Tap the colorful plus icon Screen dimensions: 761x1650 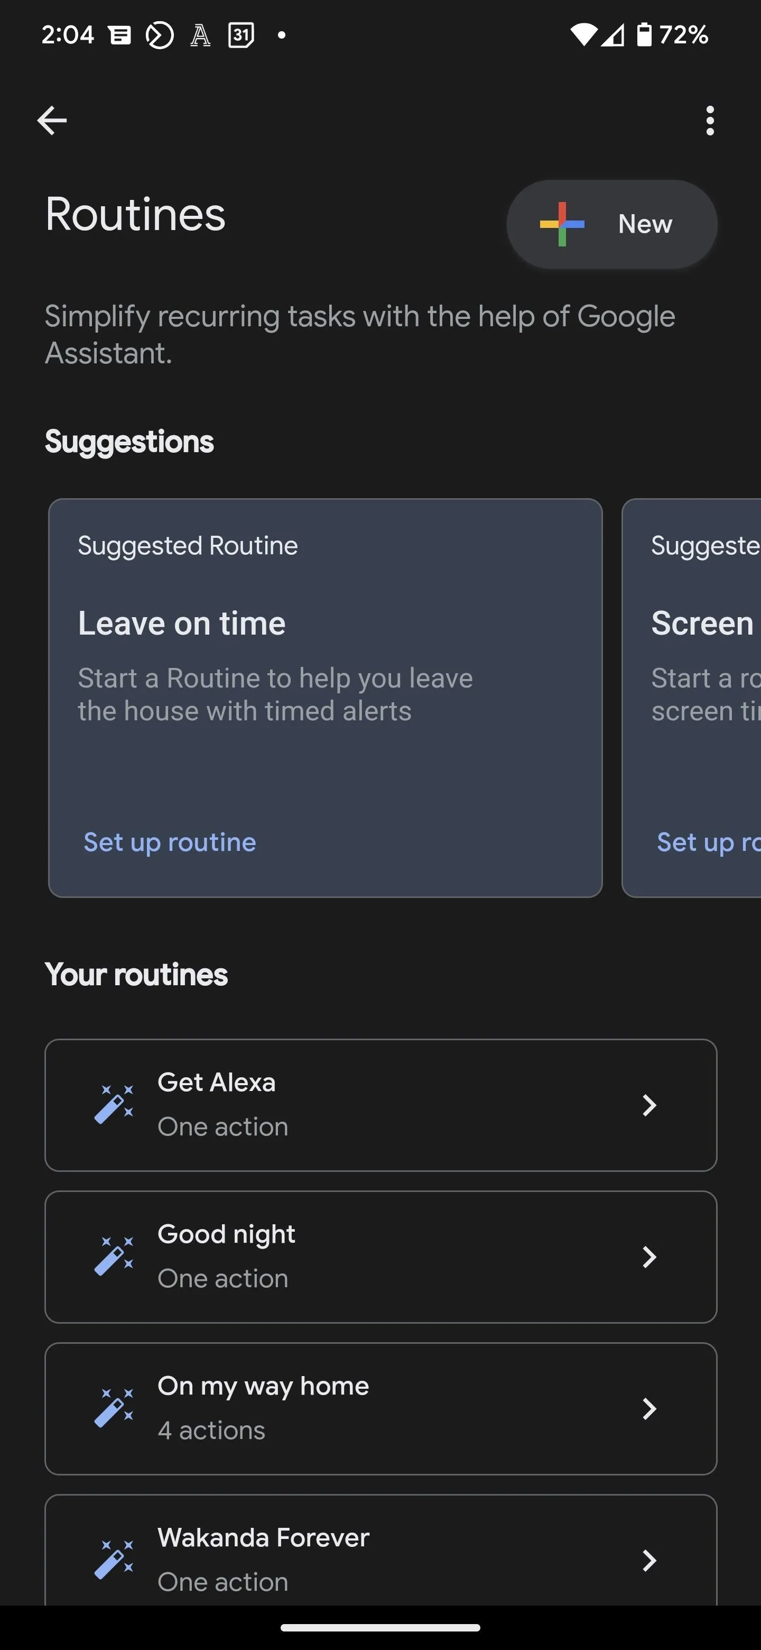[x=562, y=224]
